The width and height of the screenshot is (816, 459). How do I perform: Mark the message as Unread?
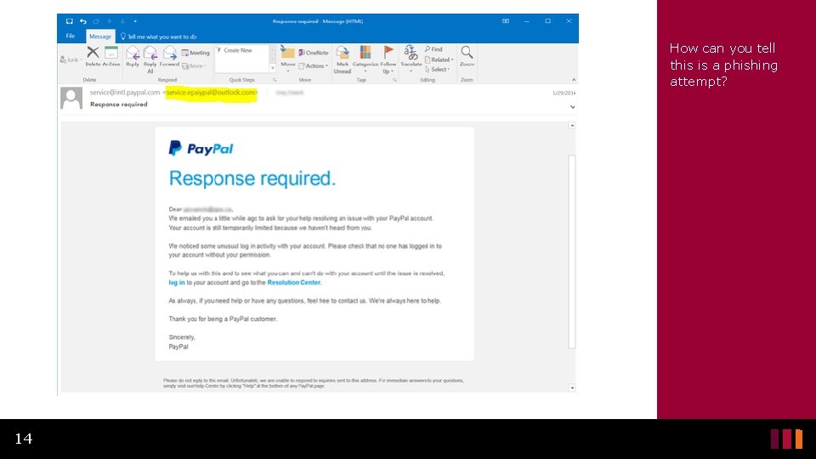(x=343, y=59)
